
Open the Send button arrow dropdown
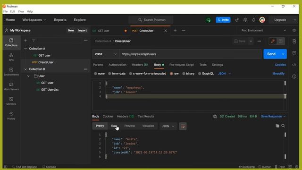(283, 54)
